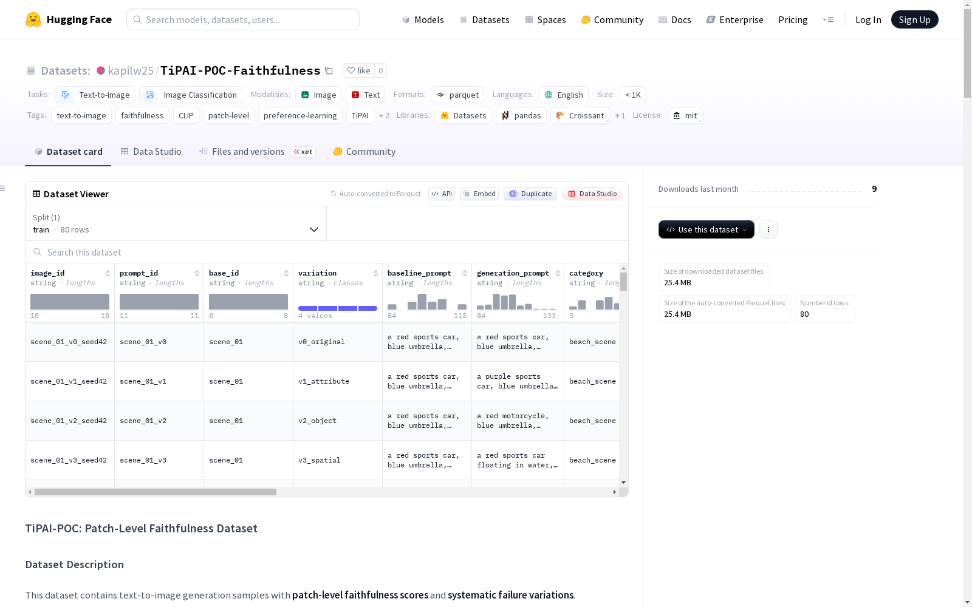Open the more options kebab icon

pyautogui.click(x=768, y=229)
